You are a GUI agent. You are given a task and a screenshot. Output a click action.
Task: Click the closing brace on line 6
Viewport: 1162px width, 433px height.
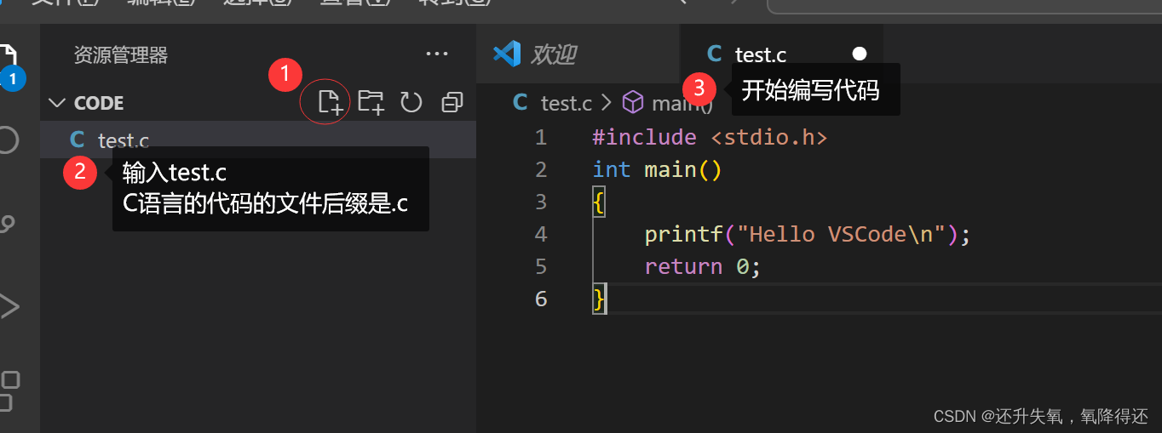599,299
